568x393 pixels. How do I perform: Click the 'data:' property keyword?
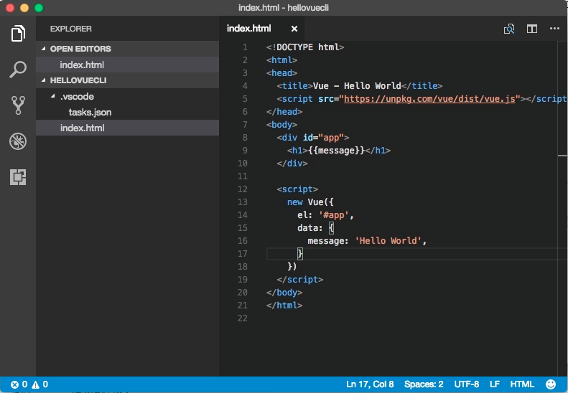click(x=309, y=228)
